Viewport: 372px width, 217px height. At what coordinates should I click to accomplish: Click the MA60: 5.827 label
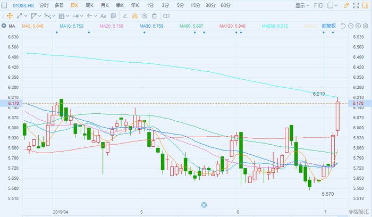[x=191, y=26]
